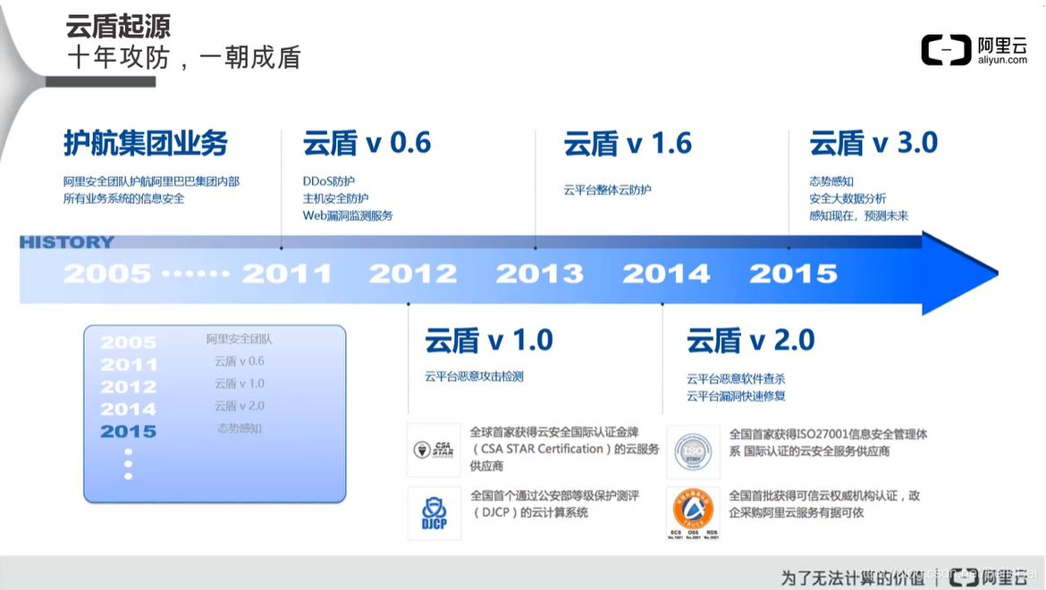Click the orange trusted cloud certification badge

click(693, 513)
